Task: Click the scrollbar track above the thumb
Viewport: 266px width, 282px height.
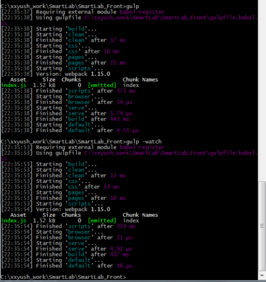Action: click(262, 90)
